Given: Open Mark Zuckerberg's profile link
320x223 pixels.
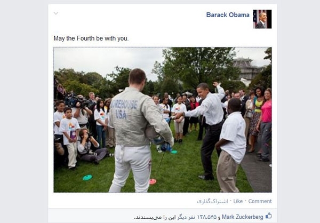Looking at the screenshot, I should click(243, 217).
